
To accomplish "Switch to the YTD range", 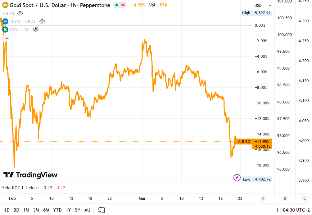I will (x=57, y=210).
